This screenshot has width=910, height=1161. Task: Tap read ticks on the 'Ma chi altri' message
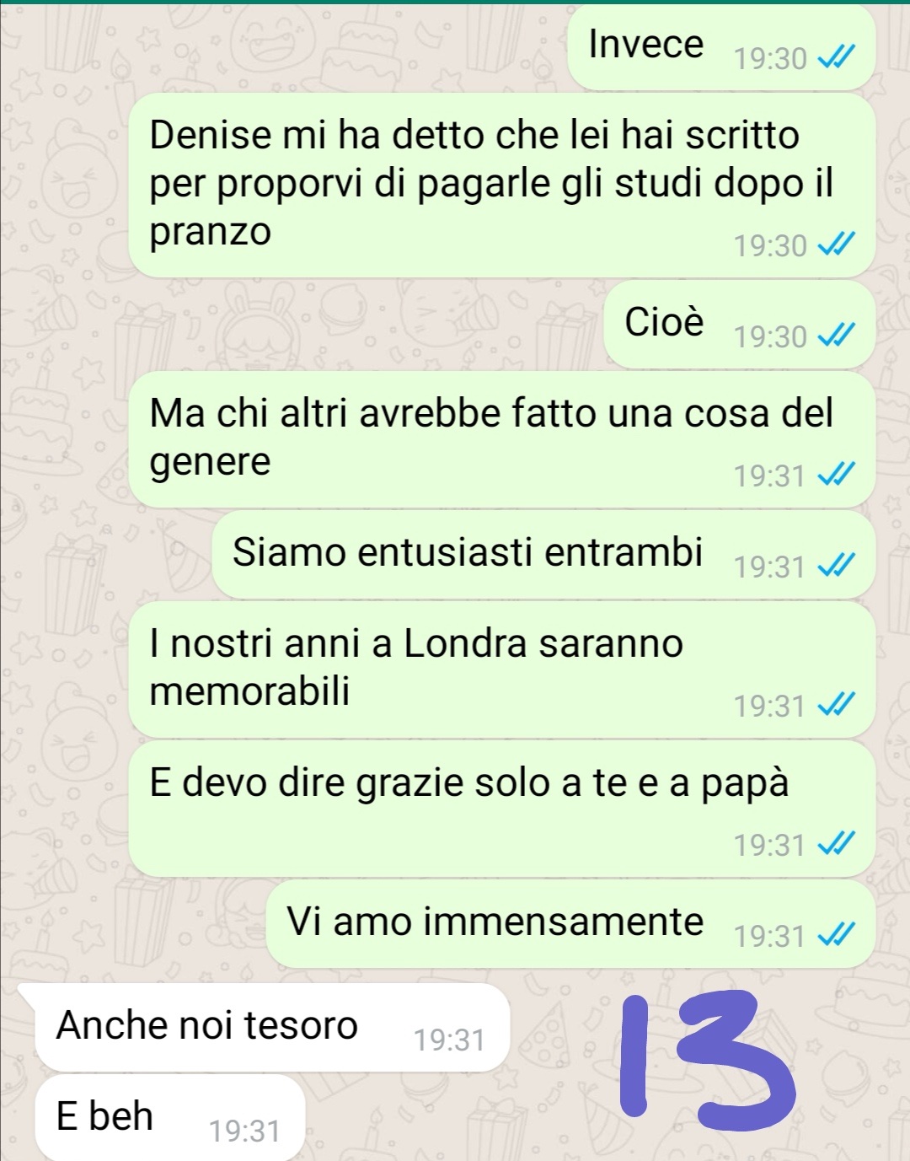point(837,476)
